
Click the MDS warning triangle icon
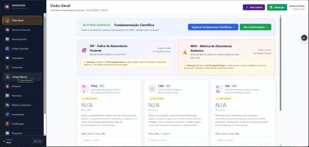tap(185, 52)
